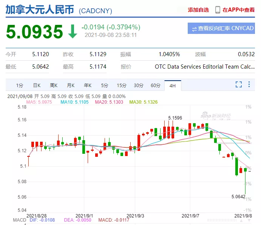Click the 5.1596 high point label on chart
Image resolution: width=261 pixels, height=225 pixels.
pos(175,118)
